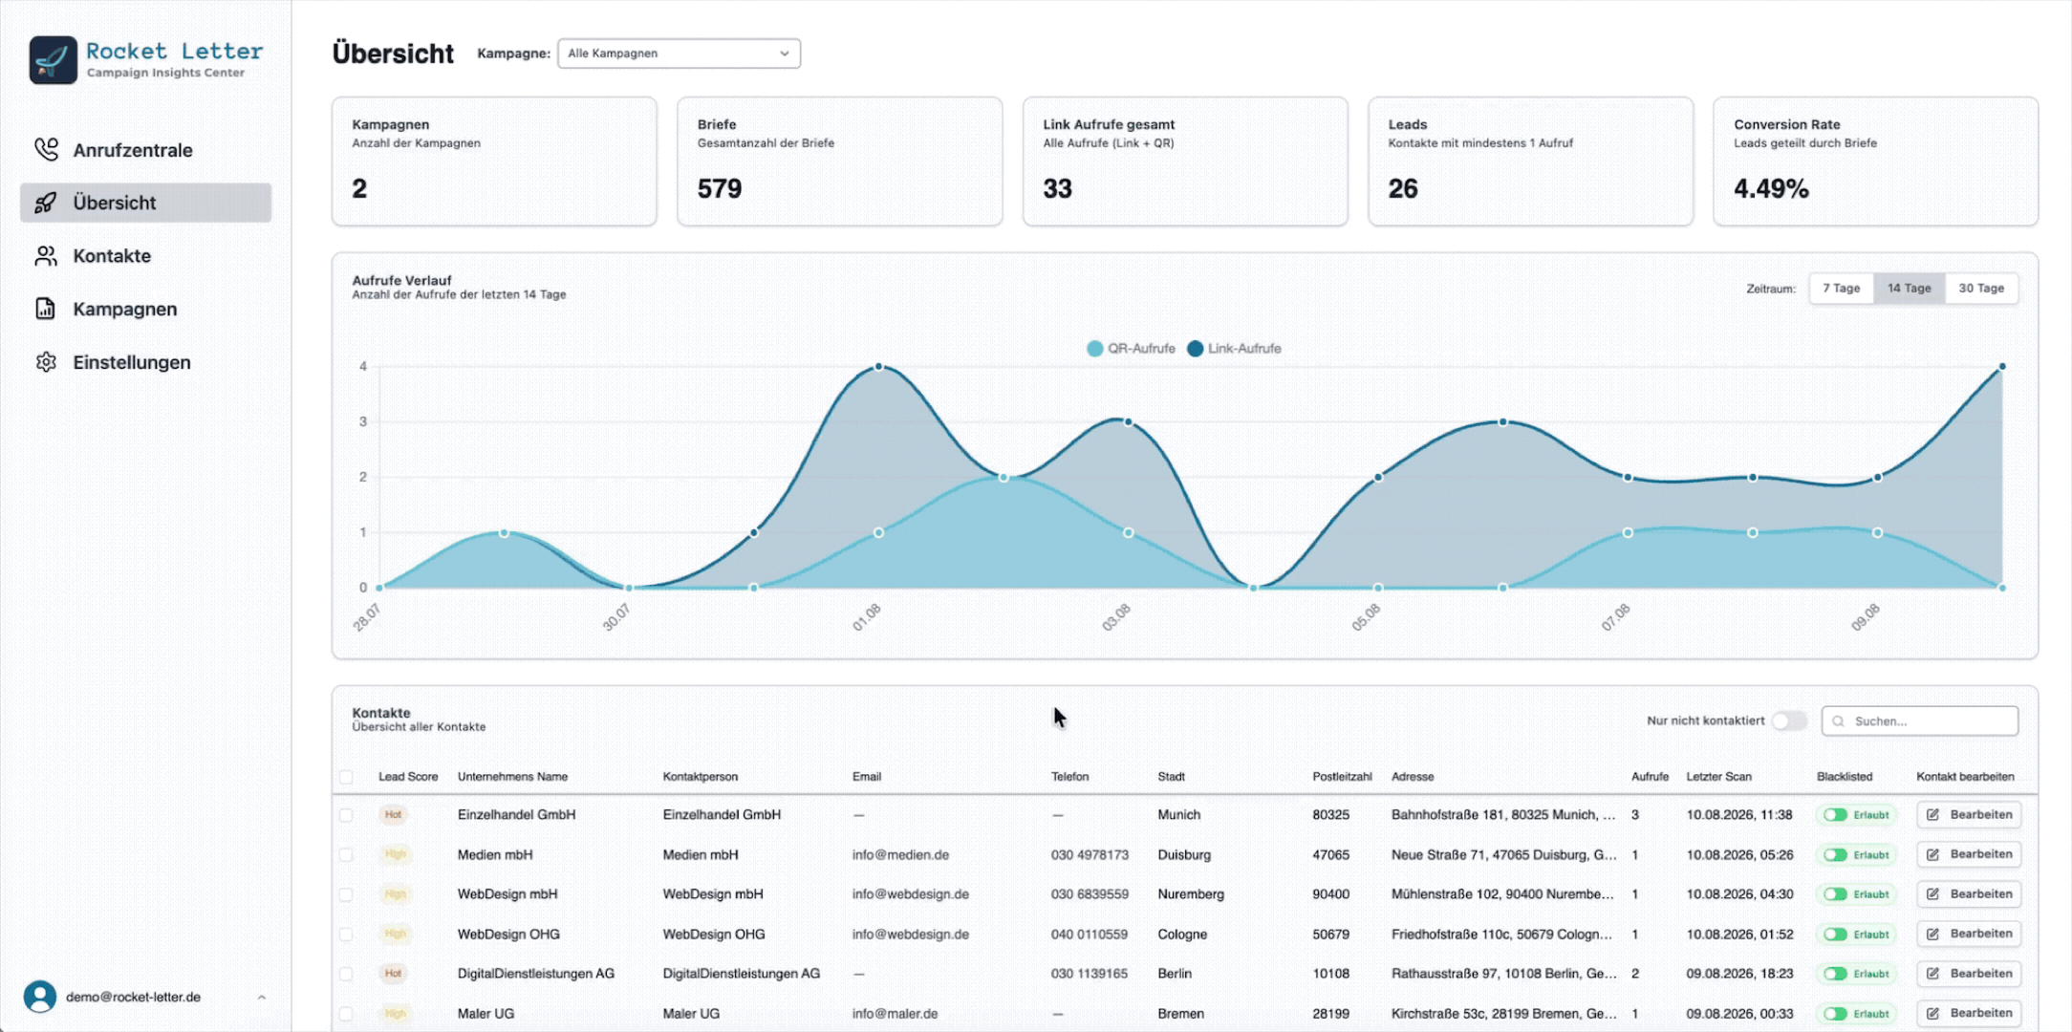This screenshot has width=2072, height=1032.
Task: Open the Alle Kampagnen dropdown
Action: coord(679,54)
